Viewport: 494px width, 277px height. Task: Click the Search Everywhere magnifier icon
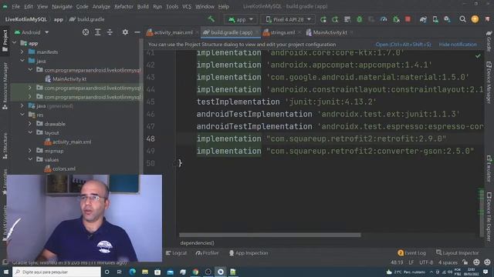[x=462, y=19]
